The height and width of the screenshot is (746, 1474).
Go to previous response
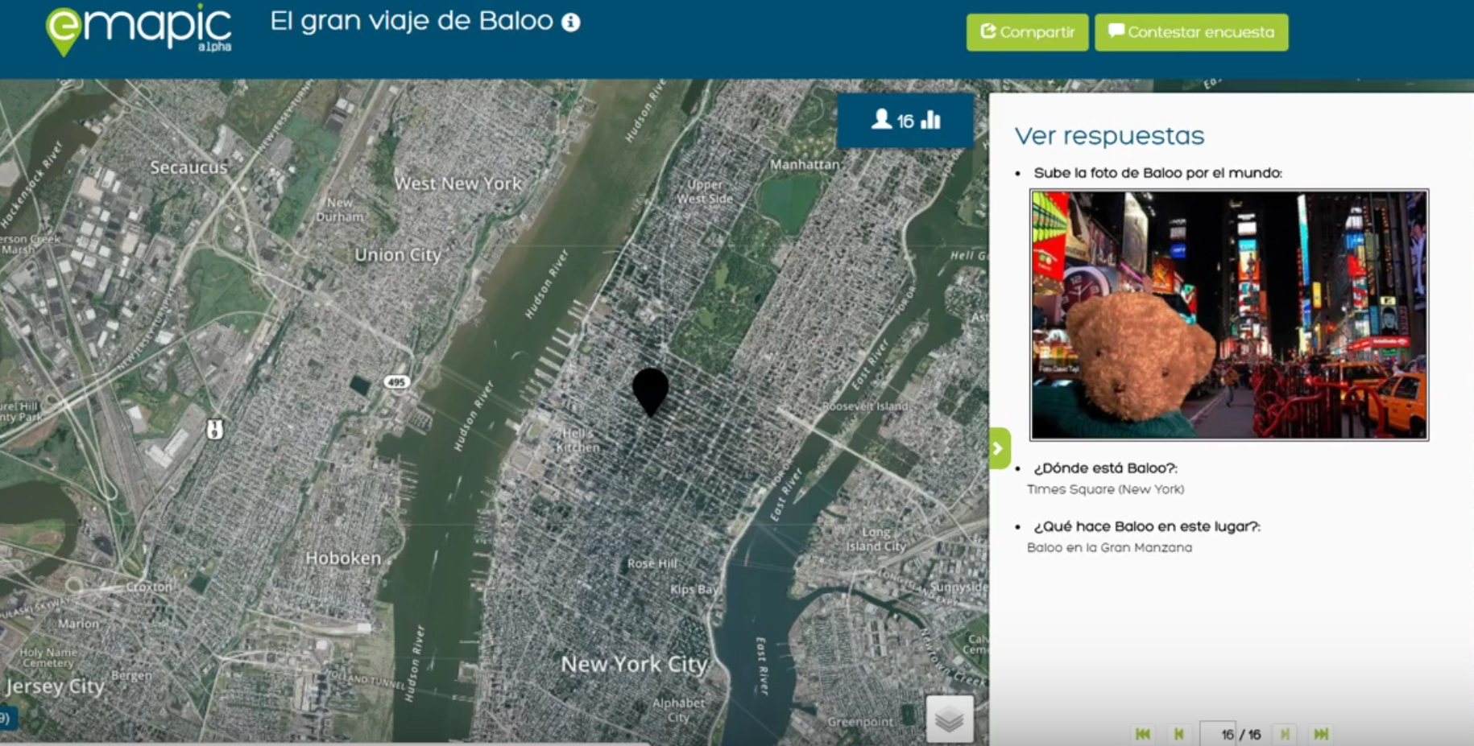[x=1179, y=734]
